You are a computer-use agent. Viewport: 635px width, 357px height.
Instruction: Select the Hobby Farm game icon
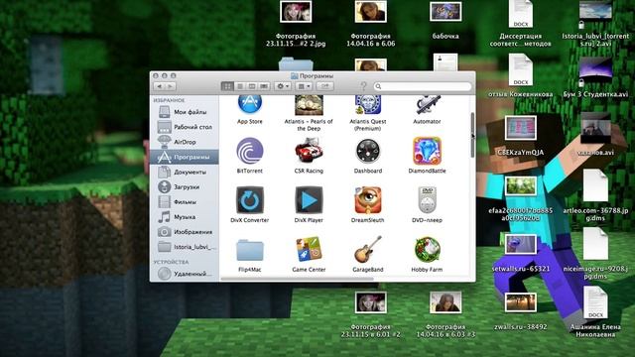click(x=427, y=250)
